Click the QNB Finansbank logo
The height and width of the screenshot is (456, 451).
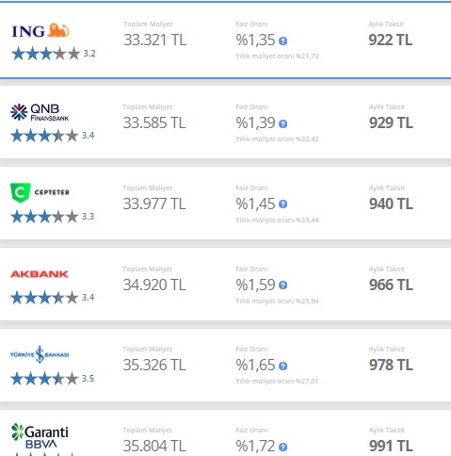[40, 112]
